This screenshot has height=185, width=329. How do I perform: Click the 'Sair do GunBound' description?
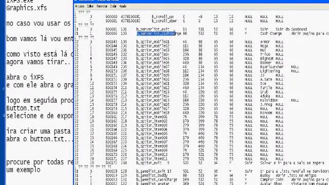(x=291, y=29)
